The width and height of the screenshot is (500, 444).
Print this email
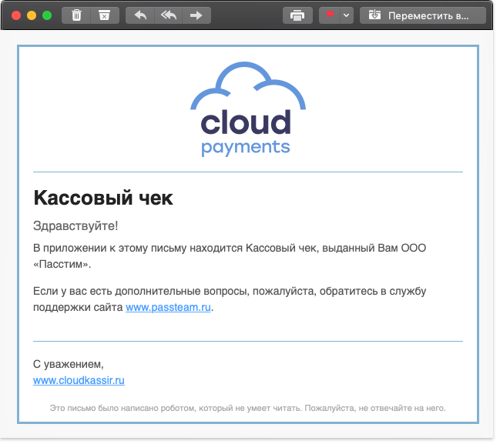click(297, 15)
